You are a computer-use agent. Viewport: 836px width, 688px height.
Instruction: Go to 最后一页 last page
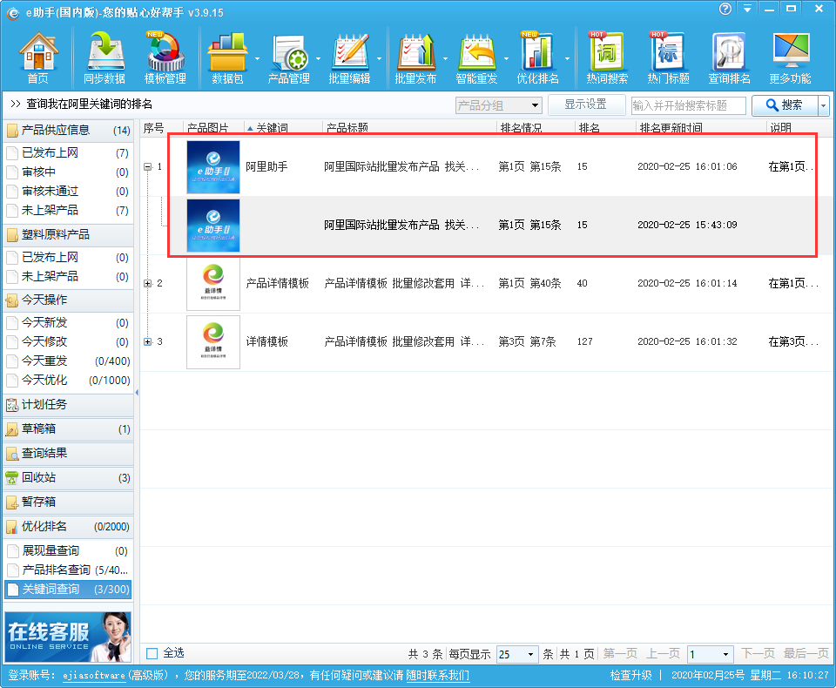click(x=806, y=653)
